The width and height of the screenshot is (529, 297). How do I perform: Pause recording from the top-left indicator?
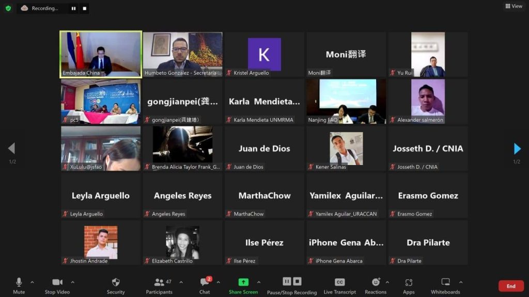(73, 8)
